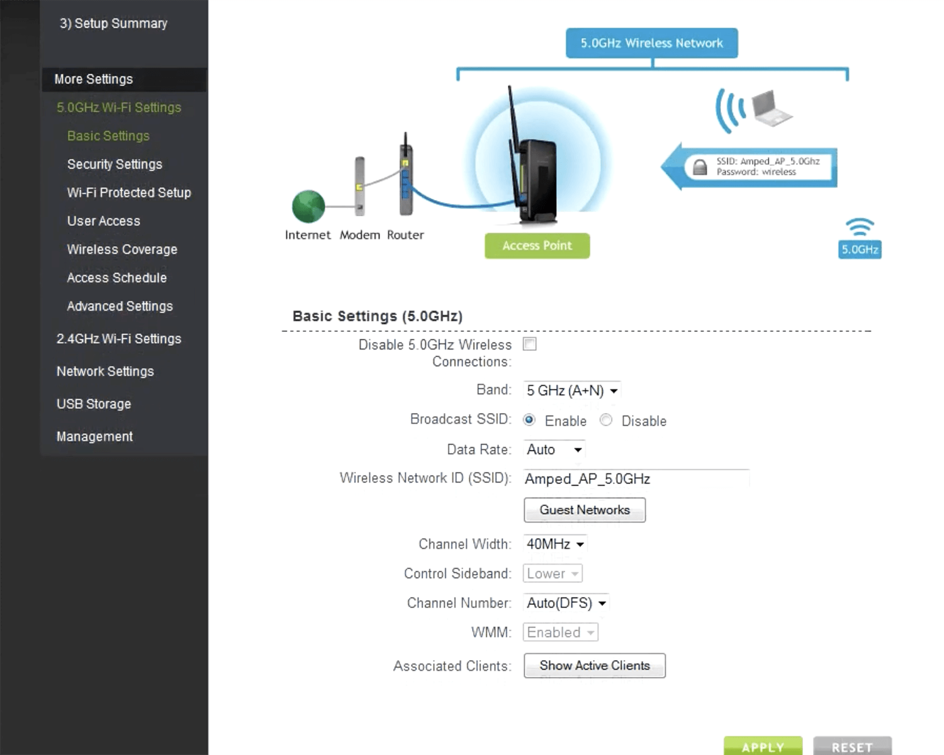This screenshot has height=755, width=944.
Task: Open the Band dropdown
Action: click(x=571, y=390)
